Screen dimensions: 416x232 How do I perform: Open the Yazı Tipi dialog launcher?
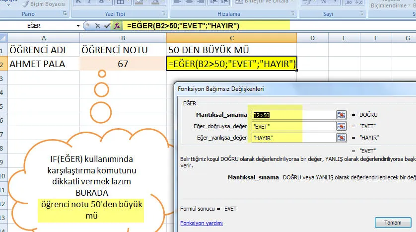164,14
